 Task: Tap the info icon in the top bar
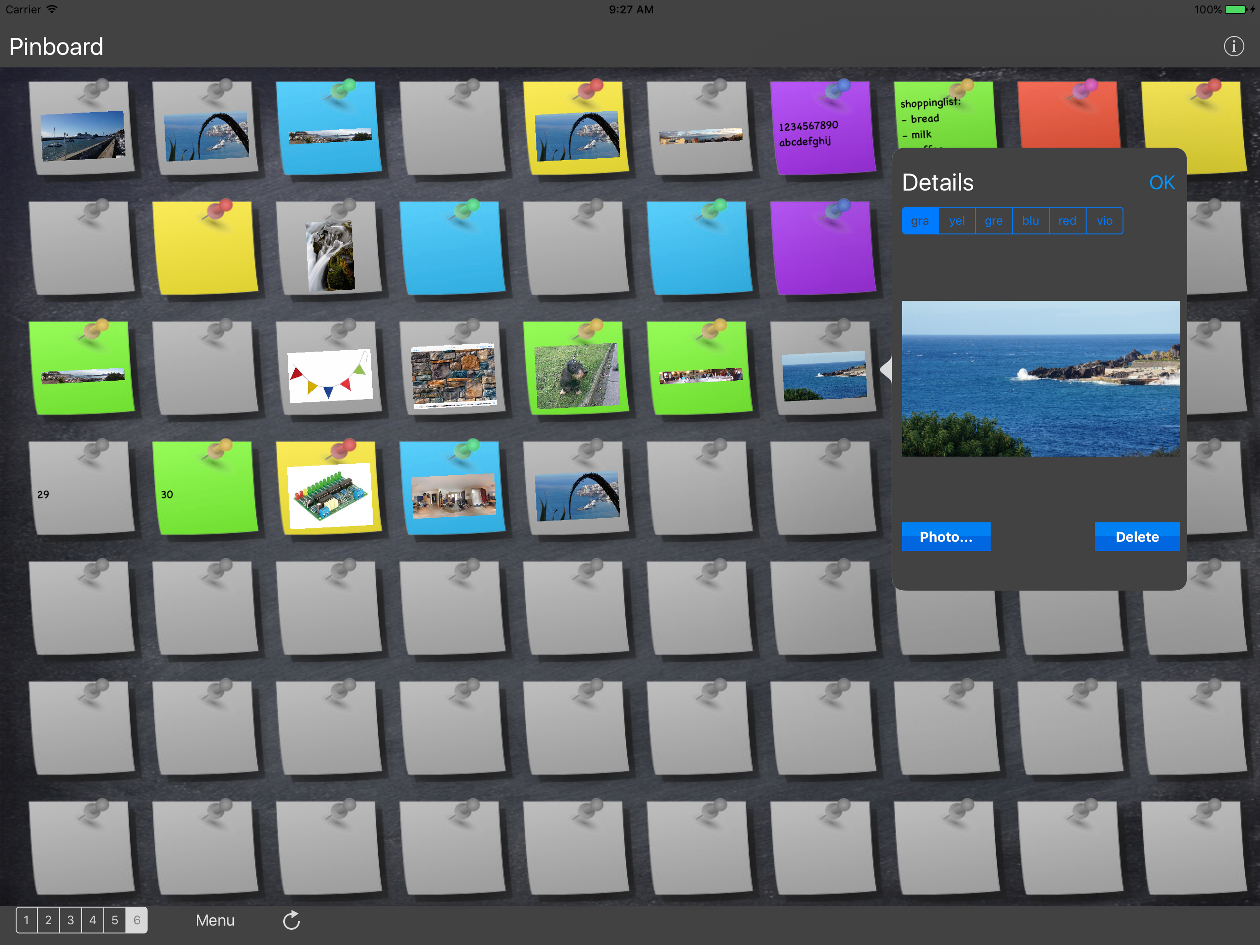1233,46
